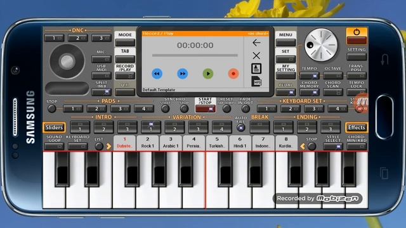Go back using the arrow icon in display
Image resolution: width=406 pixels, height=228 pixels.
(x=256, y=42)
